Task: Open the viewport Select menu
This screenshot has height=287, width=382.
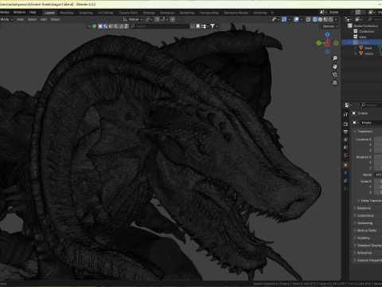Action: click(x=32, y=19)
